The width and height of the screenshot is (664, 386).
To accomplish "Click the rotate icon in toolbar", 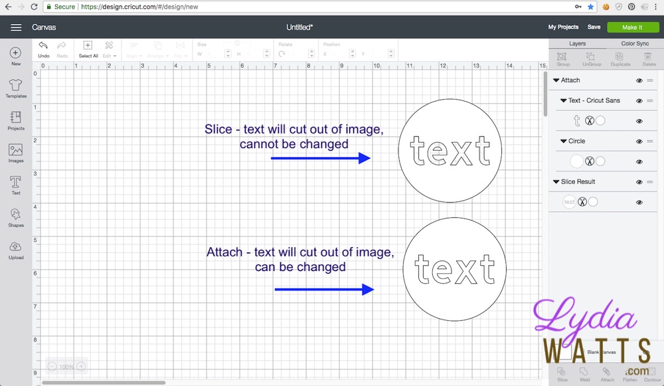I will coord(282,54).
